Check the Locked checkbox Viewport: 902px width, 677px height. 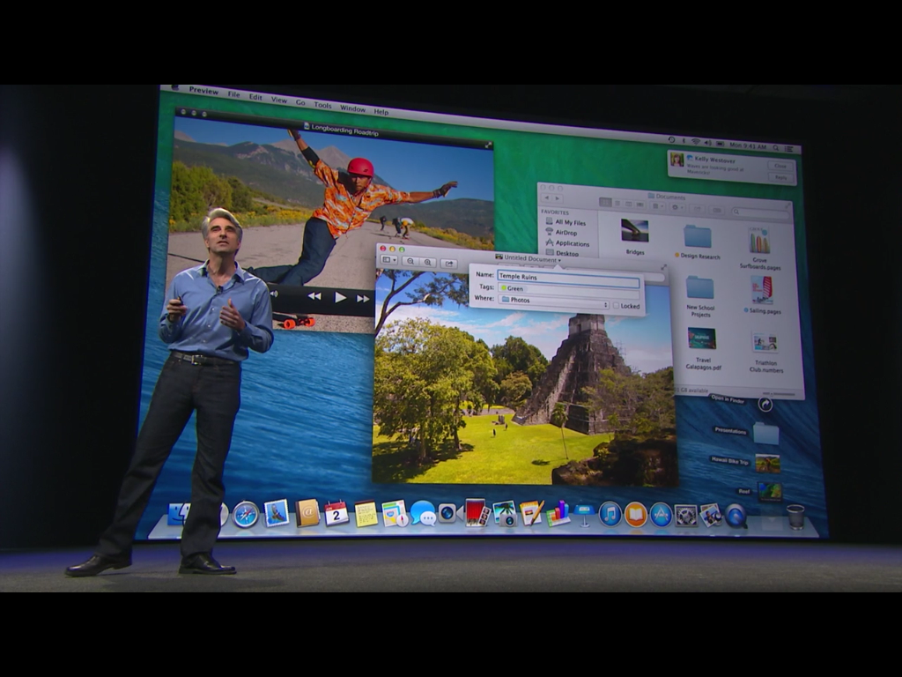(616, 306)
